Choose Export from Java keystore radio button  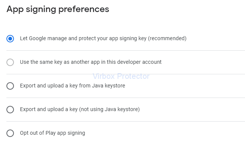pos(10,86)
